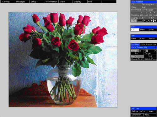
Task: Open the View menu
Action: [66, 2]
